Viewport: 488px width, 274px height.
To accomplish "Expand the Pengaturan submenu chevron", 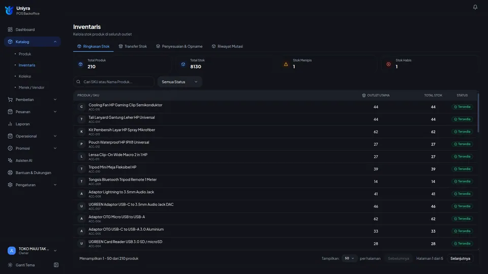I will [x=55, y=185].
